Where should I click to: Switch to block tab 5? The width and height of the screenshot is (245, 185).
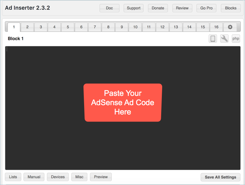pos(68,27)
